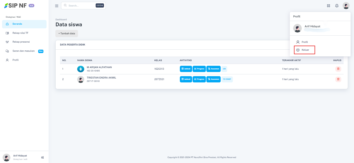Click the UB badge for M Arqan
354x163 pixels.
[x=224, y=69]
